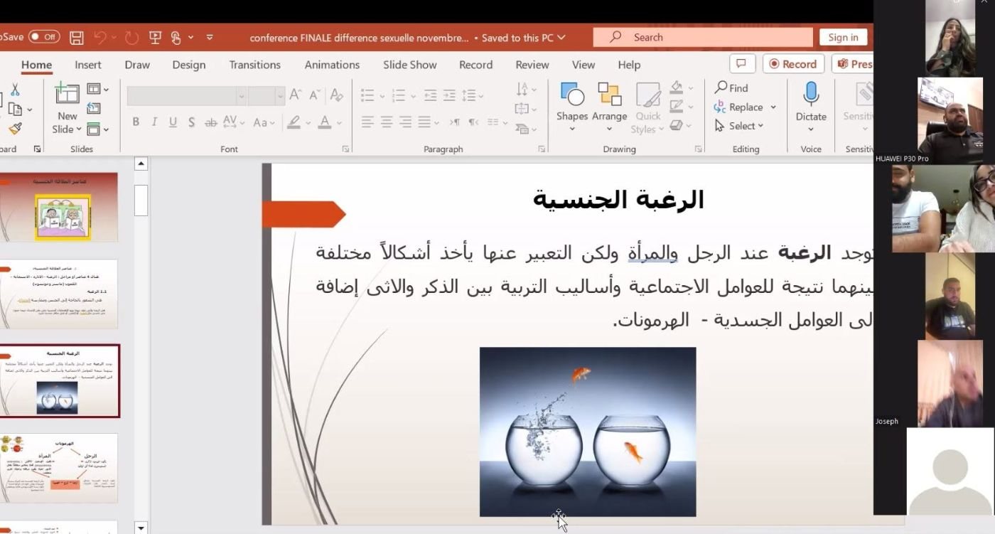Pick the font color swatch (A with underline)
Screen dimensions: 995x534
point(325,122)
